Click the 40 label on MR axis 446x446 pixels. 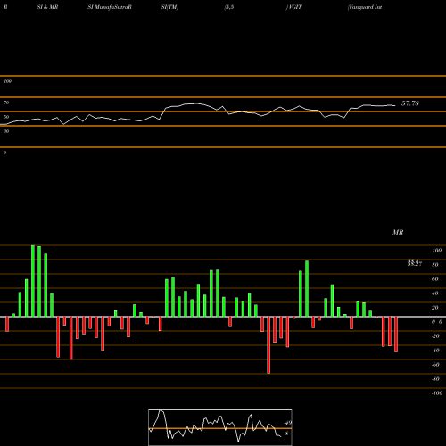pos(434,293)
